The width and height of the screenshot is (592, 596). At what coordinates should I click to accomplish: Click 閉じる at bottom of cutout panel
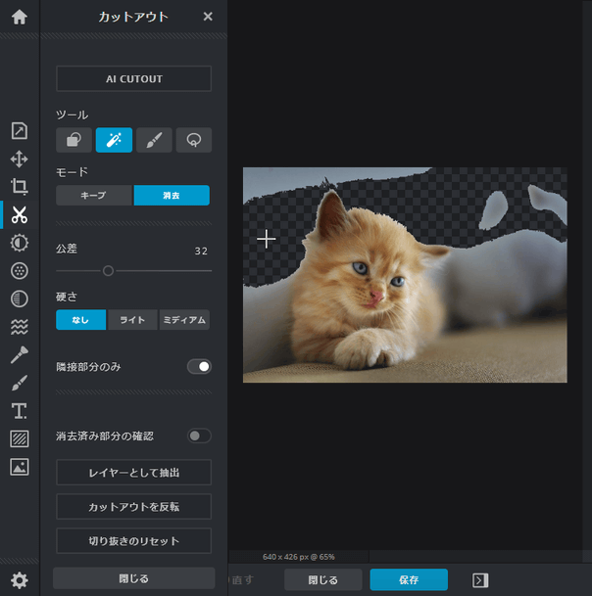(x=133, y=578)
